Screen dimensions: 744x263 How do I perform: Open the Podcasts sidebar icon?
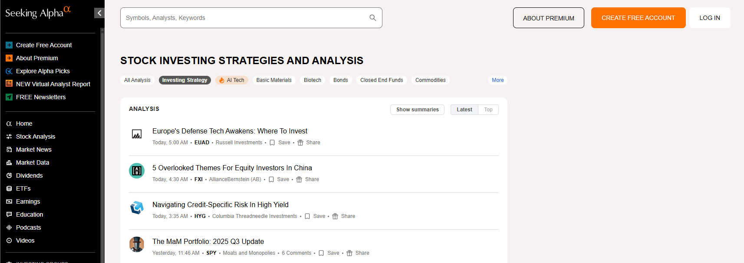point(9,227)
